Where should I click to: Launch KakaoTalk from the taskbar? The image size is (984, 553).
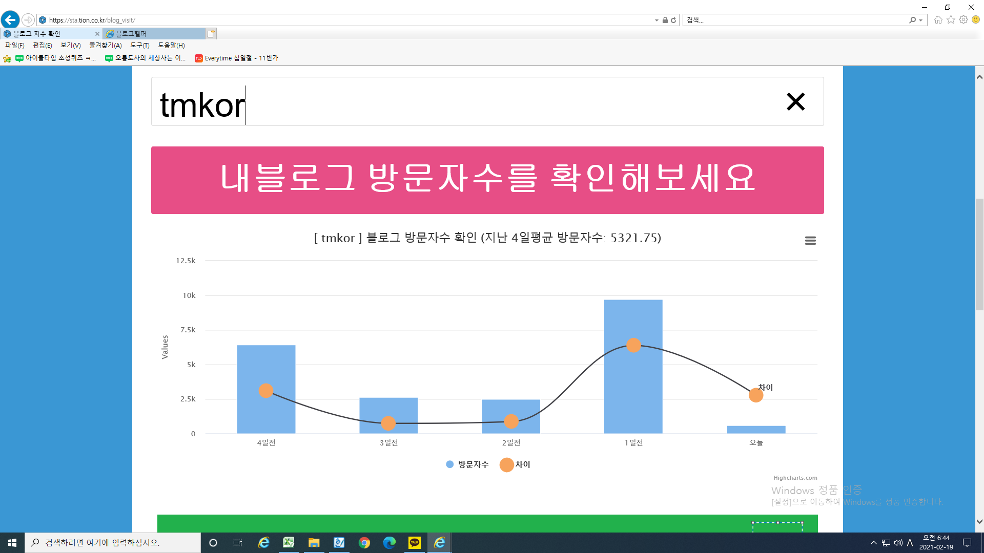click(x=414, y=542)
